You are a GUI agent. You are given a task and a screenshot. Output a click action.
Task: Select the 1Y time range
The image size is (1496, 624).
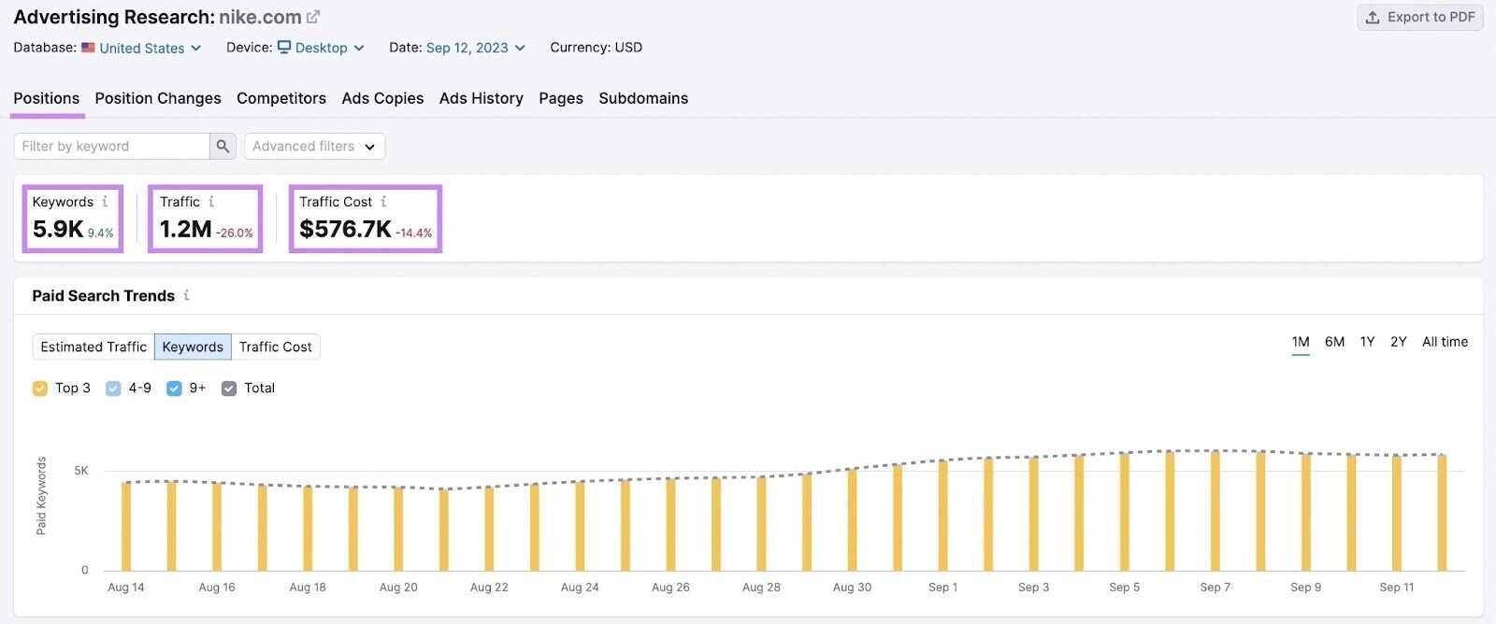pyautogui.click(x=1367, y=342)
